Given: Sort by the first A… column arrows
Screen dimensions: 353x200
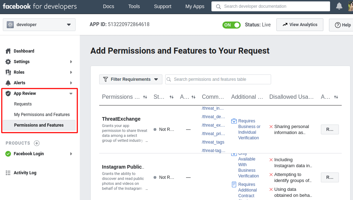Looking at the screenshot, I should 193,97.
